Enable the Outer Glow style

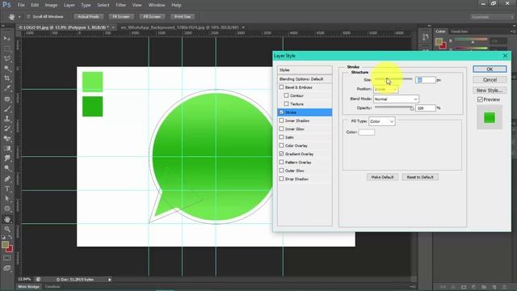[281, 171]
